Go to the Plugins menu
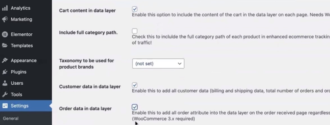This screenshot has width=330, height=125. click(19, 72)
